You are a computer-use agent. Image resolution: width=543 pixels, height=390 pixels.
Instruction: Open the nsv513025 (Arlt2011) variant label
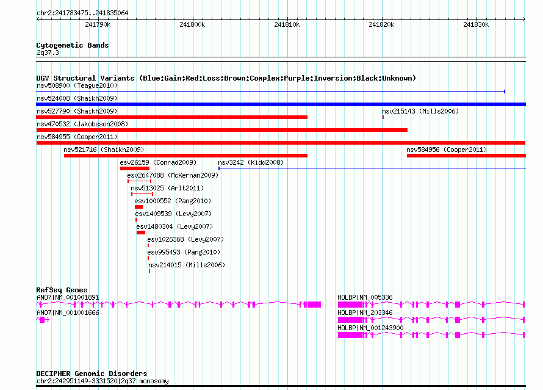pyautogui.click(x=167, y=188)
